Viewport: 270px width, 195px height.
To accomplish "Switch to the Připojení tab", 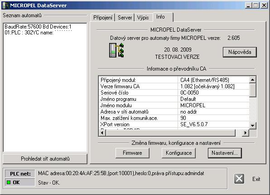I will [103, 18].
